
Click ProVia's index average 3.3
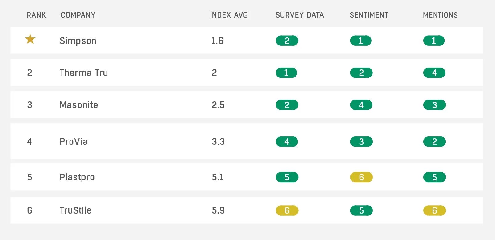pyautogui.click(x=218, y=142)
